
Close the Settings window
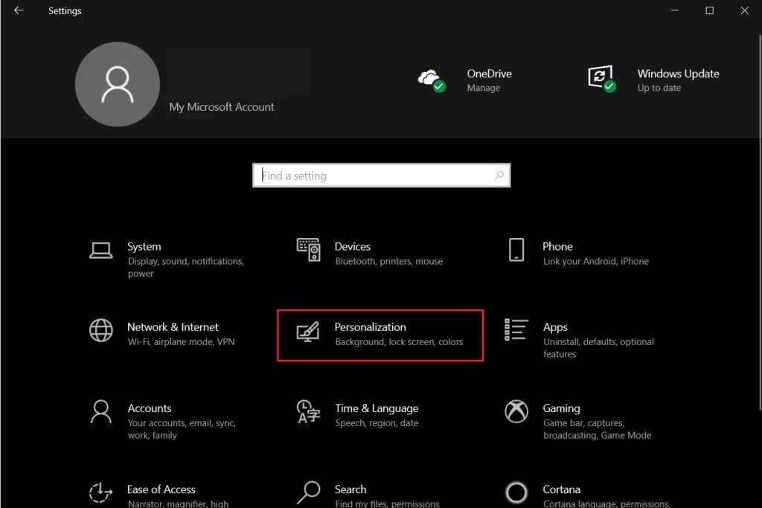pos(744,10)
